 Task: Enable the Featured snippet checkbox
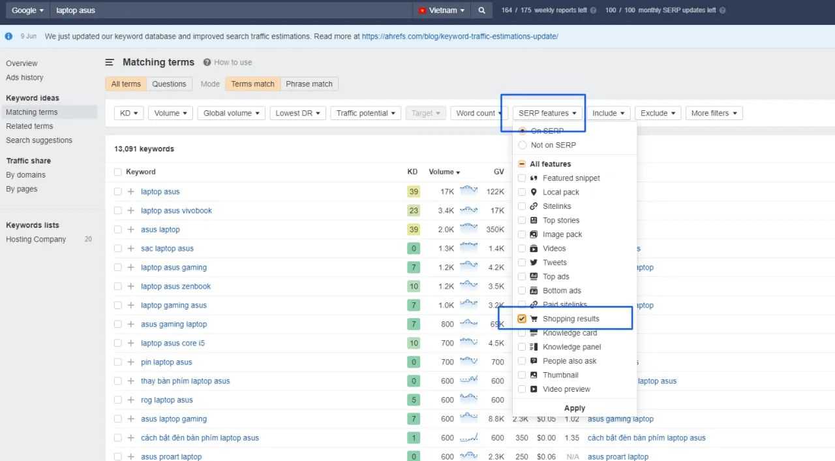click(x=521, y=178)
